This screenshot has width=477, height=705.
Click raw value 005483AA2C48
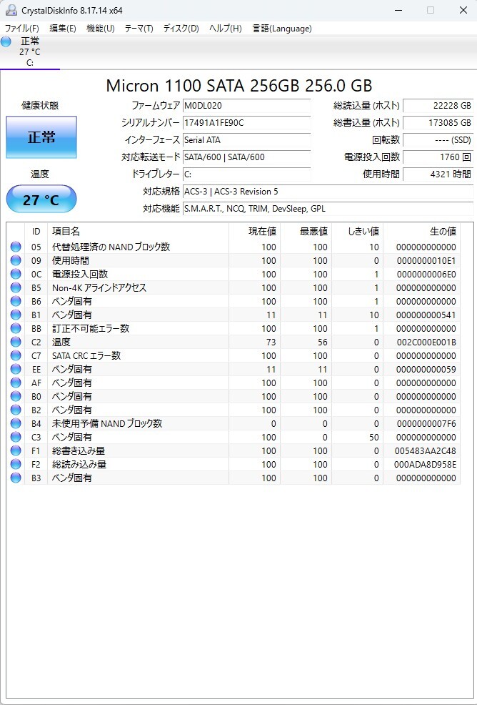(x=426, y=450)
